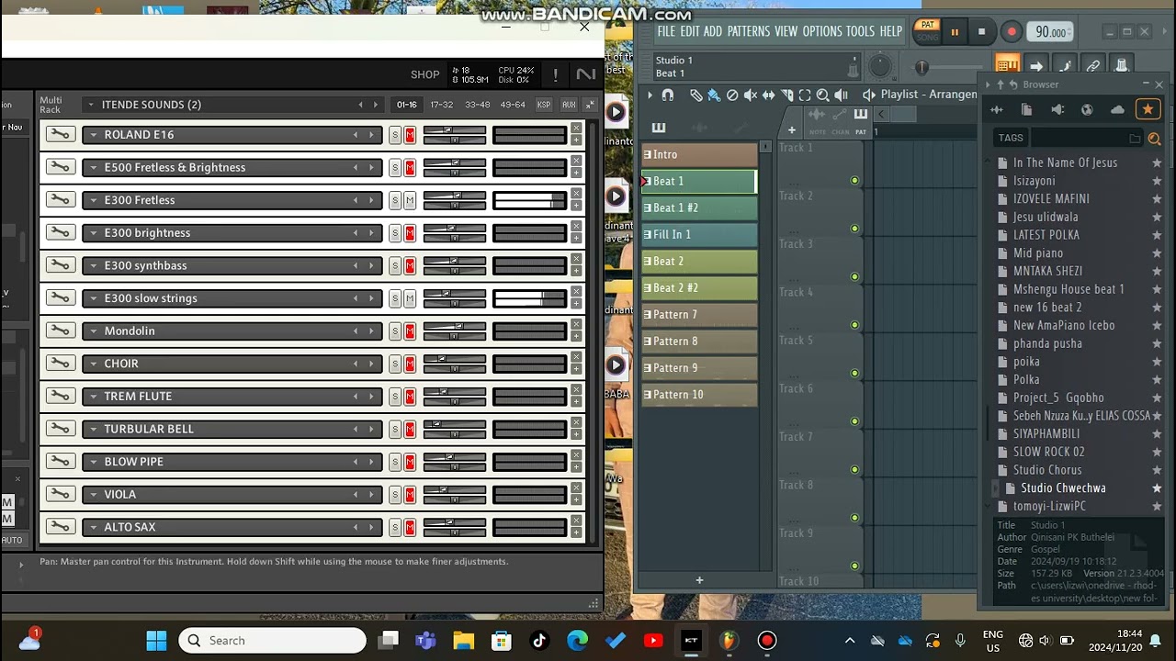Open Windows Start menu
Viewport: 1176px width, 661px height.
(156, 641)
